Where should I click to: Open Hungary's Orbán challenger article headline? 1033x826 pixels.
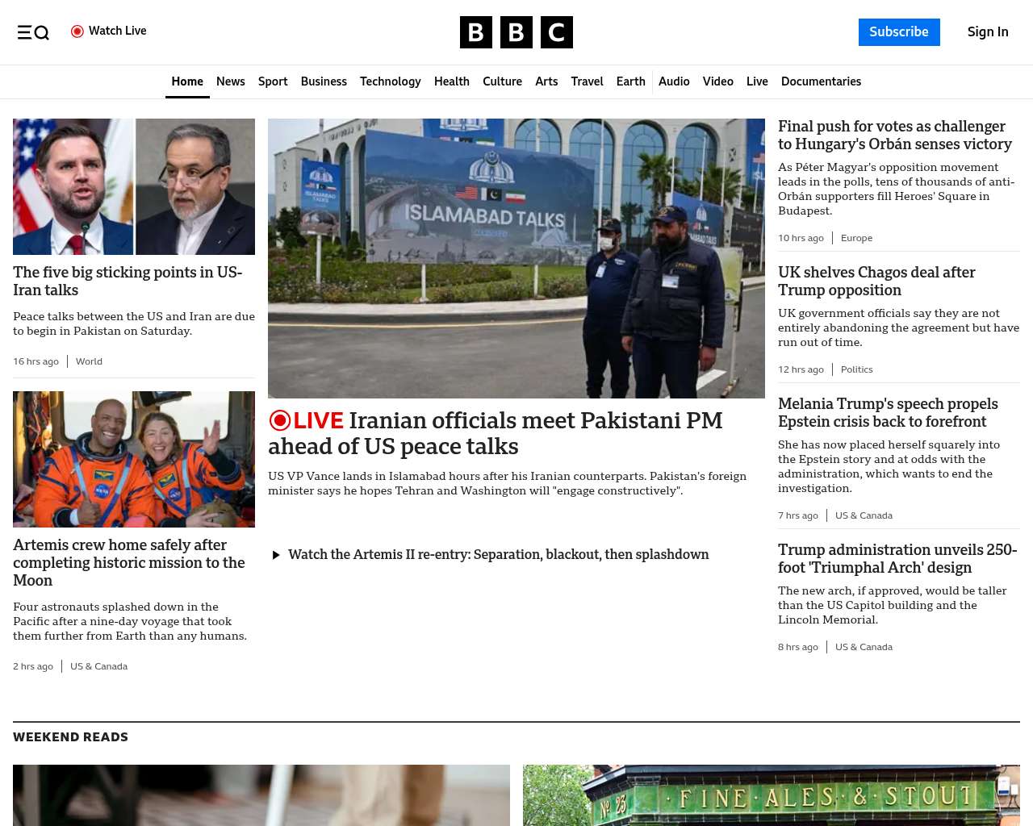[894, 135]
